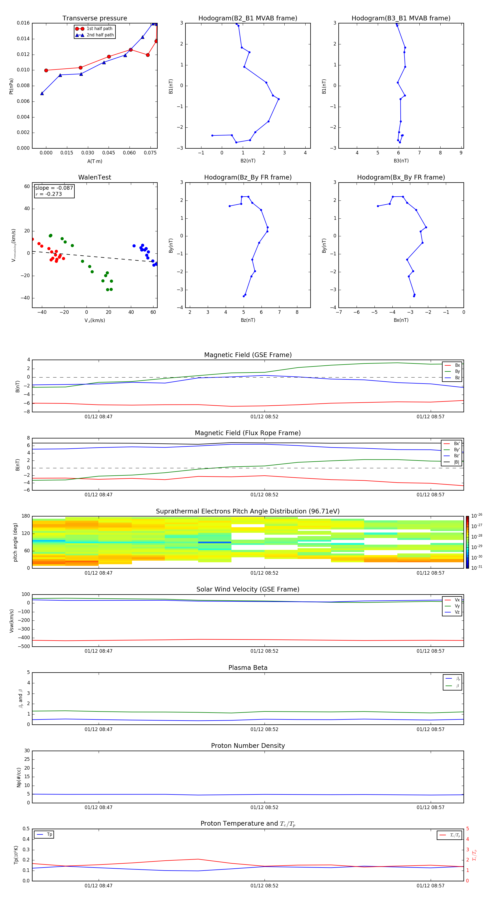Select the "10^-26" color bar label
Image resolution: width=496 pixels, height=910 pixels.
477,516
